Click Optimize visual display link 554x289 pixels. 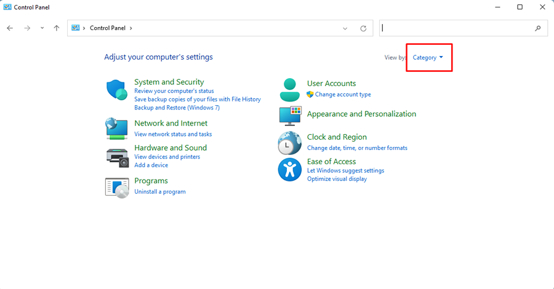(x=337, y=179)
